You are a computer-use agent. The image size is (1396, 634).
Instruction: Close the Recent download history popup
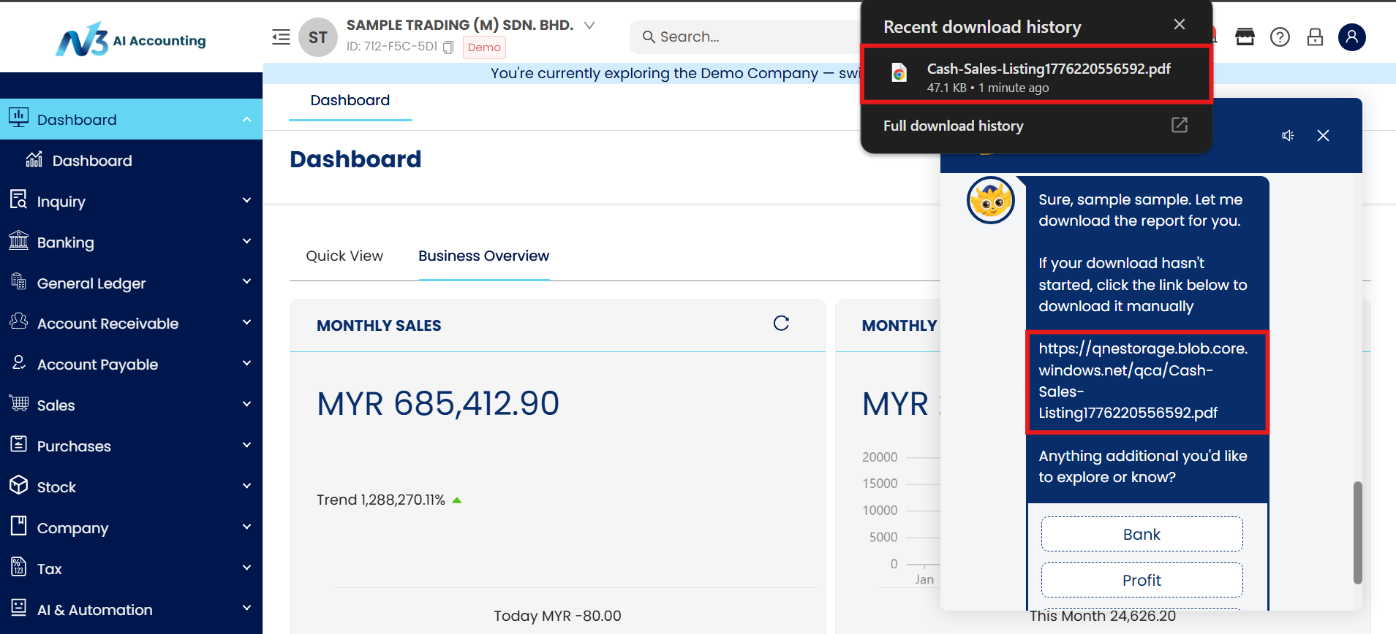click(1180, 24)
